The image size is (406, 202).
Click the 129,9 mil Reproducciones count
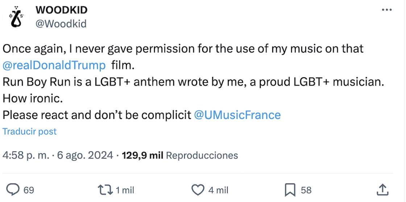(180, 156)
